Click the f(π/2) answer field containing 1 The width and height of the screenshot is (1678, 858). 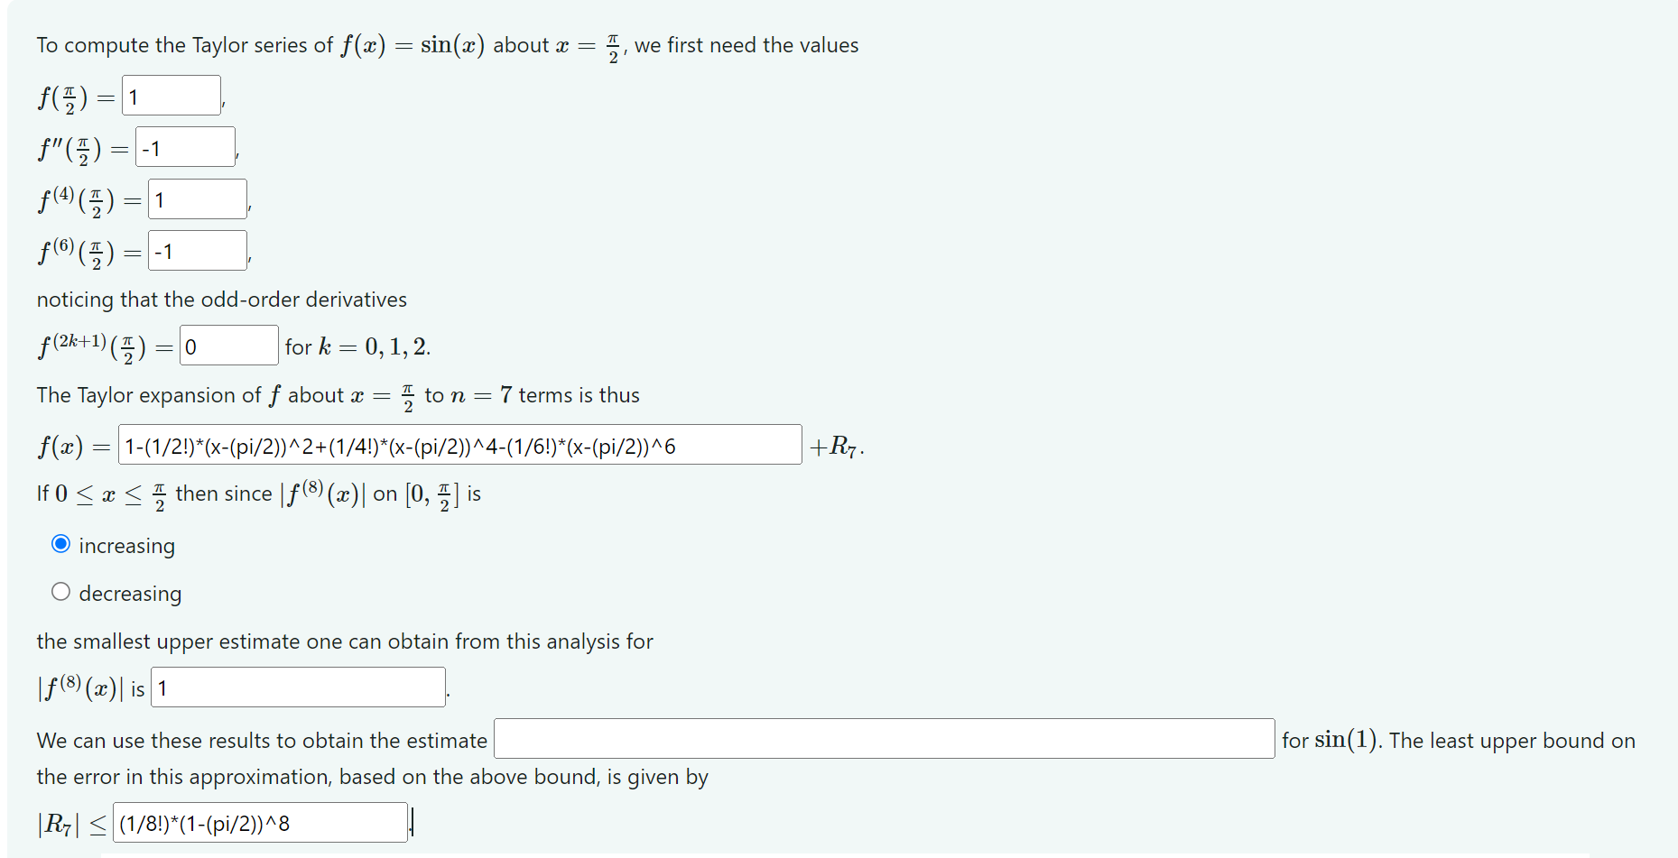170,95
